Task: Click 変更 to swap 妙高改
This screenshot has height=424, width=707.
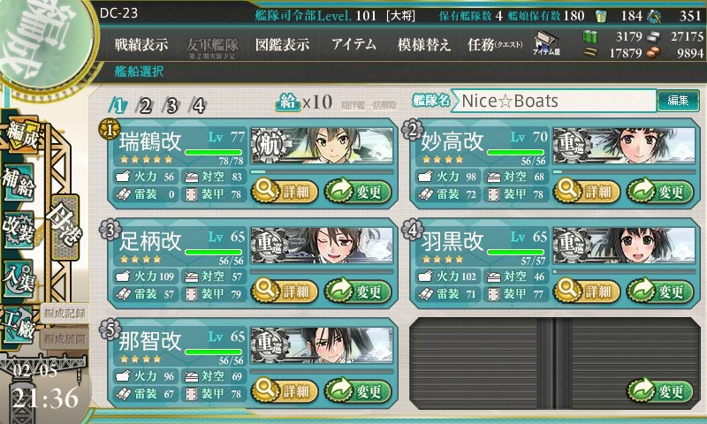Action: [x=659, y=191]
